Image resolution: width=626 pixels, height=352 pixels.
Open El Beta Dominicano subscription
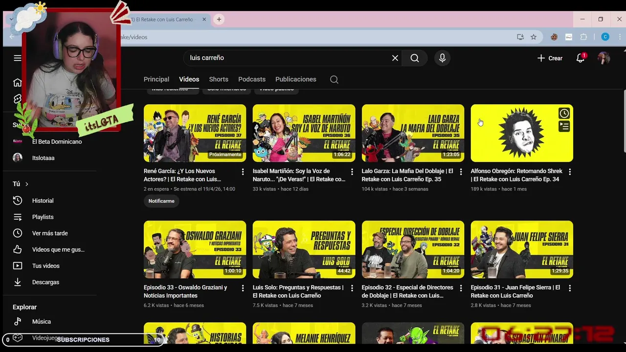tap(57, 142)
